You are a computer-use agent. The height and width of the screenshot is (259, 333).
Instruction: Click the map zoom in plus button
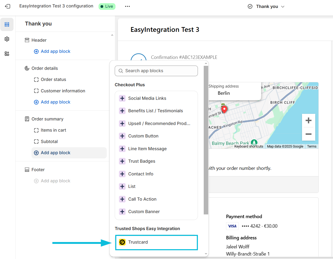click(x=308, y=120)
